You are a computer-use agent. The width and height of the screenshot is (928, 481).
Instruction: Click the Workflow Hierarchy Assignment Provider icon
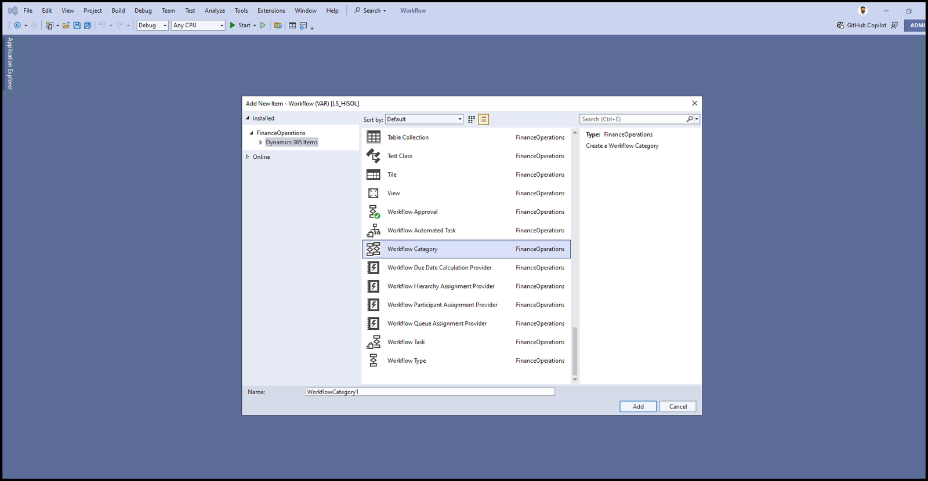tap(374, 286)
